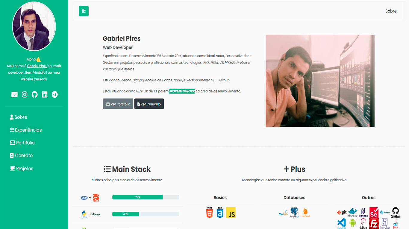This screenshot has width=409, height=229.
Task: Follow the Gabriel Pires link in sidebar
Action: (x=37, y=66)
